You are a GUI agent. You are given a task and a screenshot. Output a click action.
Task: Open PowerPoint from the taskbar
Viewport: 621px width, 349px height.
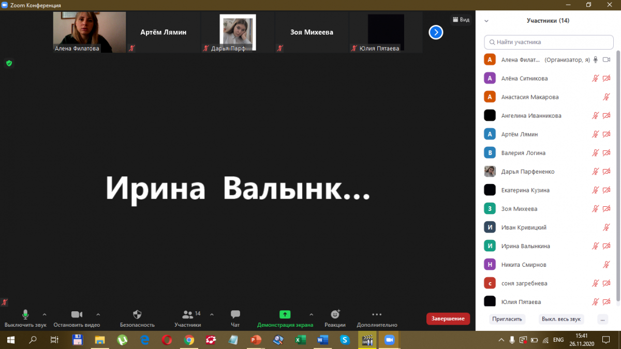[x=256, y=340]
